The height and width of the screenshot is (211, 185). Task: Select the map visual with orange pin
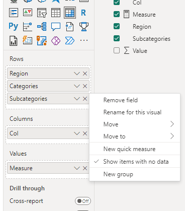point(42,41)
